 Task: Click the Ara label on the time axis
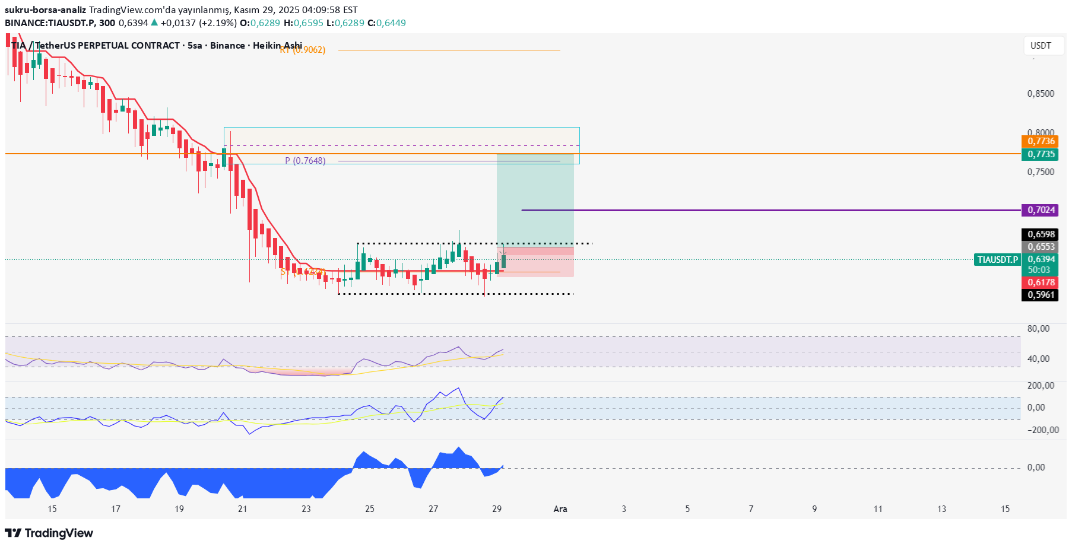point(560,508)
